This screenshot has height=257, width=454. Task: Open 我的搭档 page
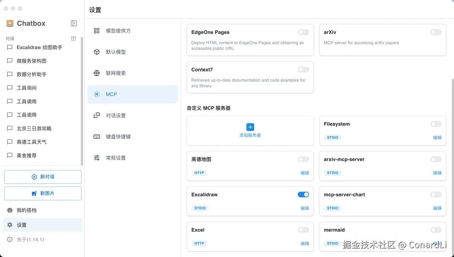click(x=43, y=210)
